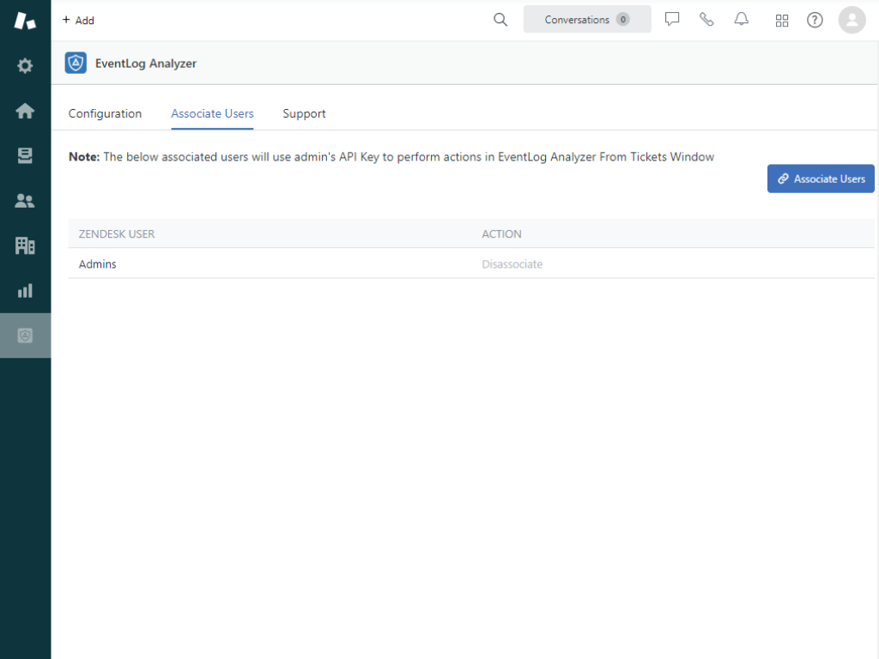
Task: Open Admin settings gear in sidebar
Action: tap(25, 66)
